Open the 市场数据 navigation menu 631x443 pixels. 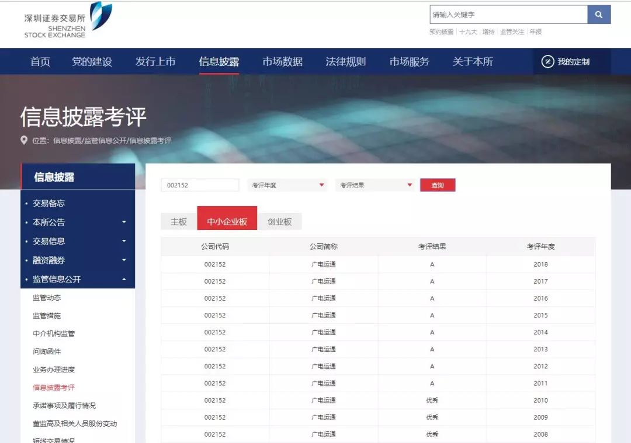pos(282,62)
